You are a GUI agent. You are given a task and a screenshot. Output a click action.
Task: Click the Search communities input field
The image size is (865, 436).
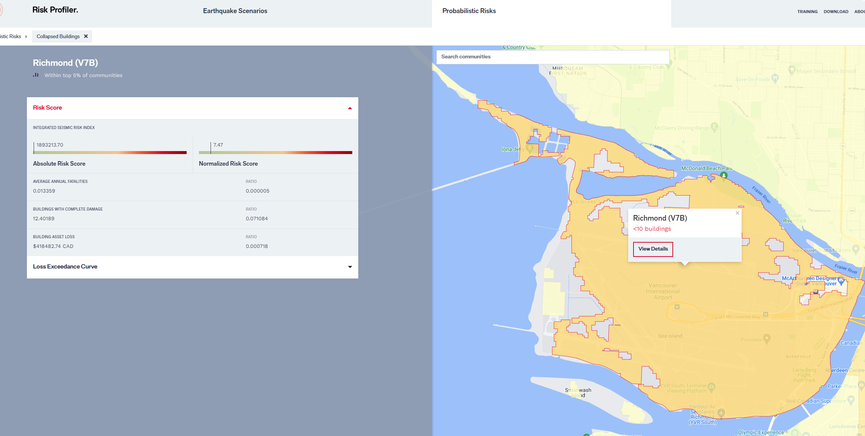(x=553, y=57)
